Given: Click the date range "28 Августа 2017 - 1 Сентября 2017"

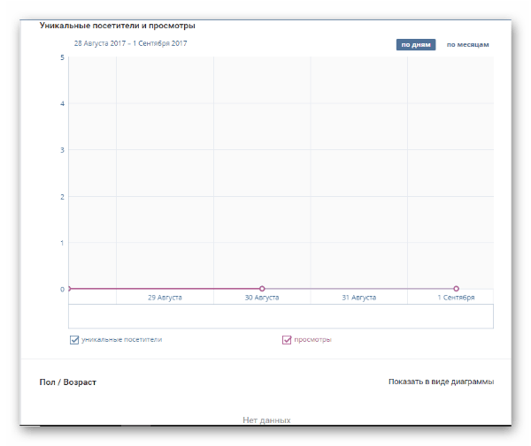Looking at the screenshot, I should tap(130, 43).
